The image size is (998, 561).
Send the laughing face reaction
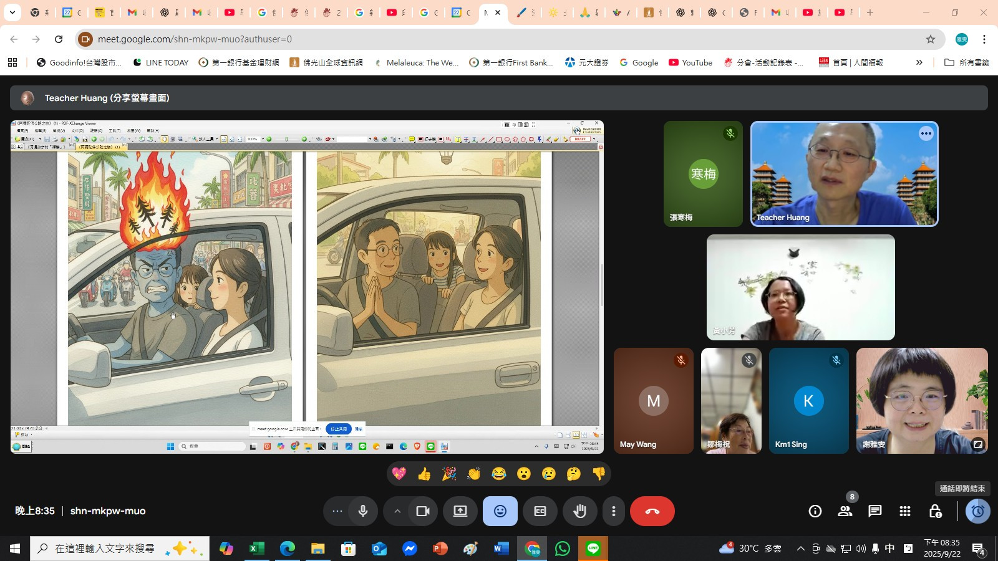pyautogui.click(x=499, y=474)
